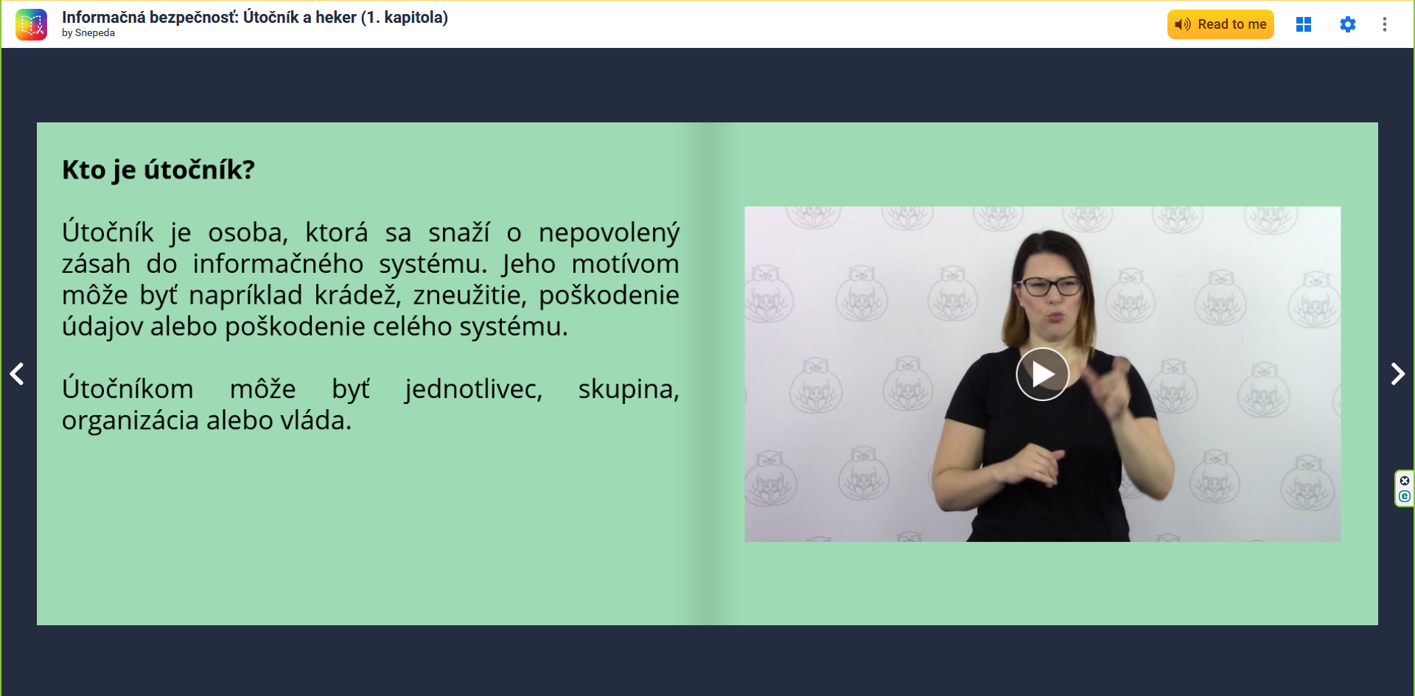Click the sign language video thumbnail
This screenshot has height=696, width=1415.
[1042, 374]
